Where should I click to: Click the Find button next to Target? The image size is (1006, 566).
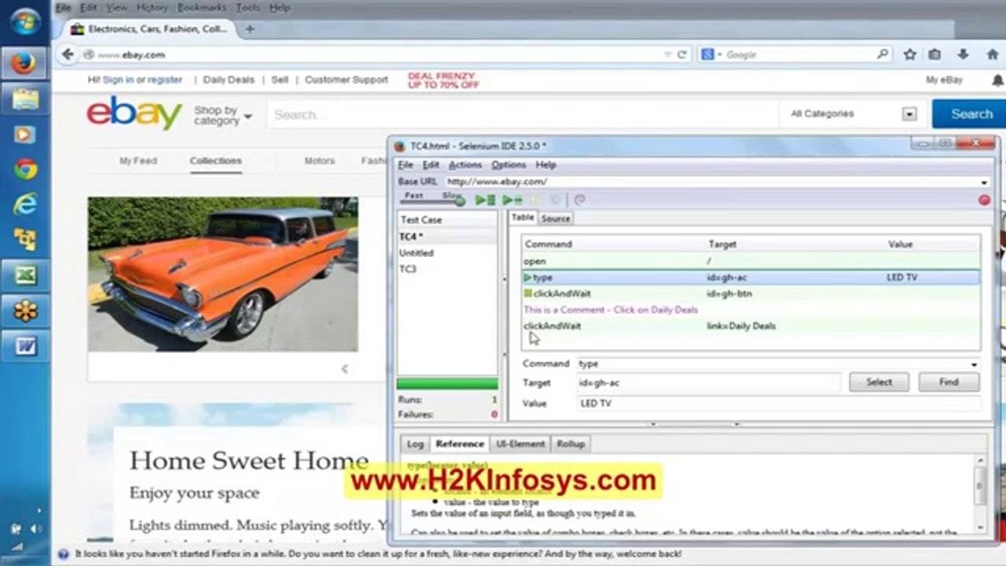pyautogui.click(x=949, y=383)
